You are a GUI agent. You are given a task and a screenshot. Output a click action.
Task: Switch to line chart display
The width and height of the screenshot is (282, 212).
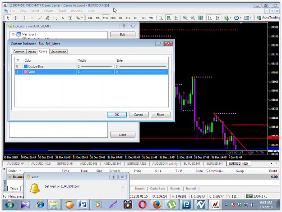[x=176, y=18]
